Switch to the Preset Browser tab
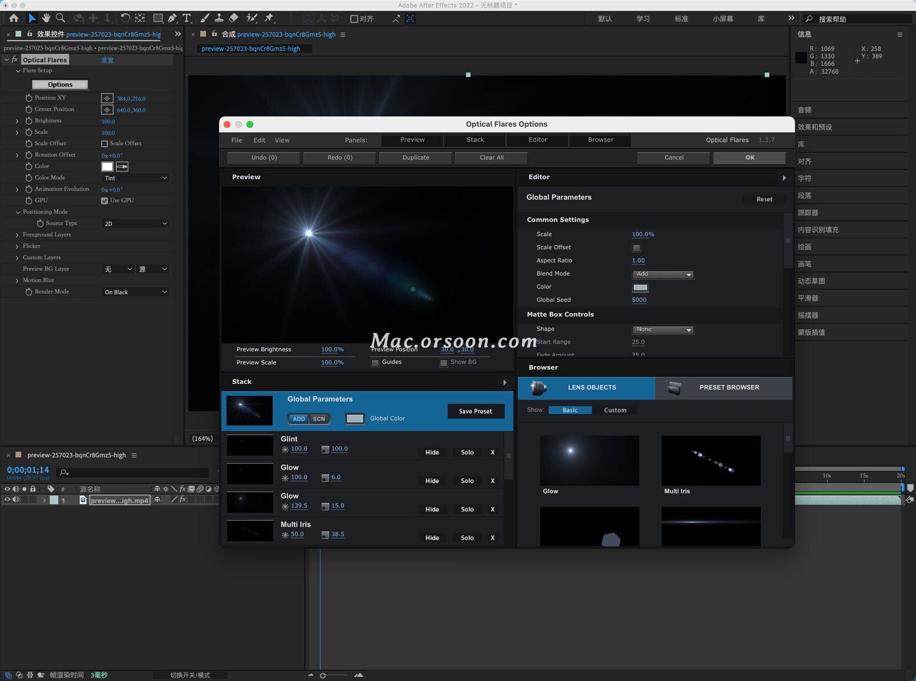 [x=729, y=387]
